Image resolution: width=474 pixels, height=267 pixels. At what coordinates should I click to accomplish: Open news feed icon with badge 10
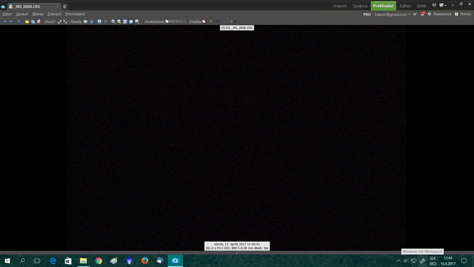coord(423,14)
